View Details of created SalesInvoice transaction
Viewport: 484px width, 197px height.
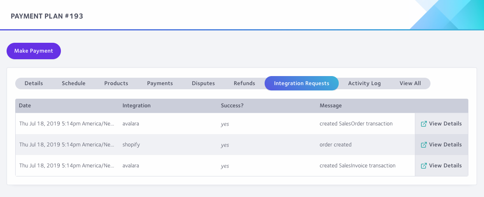point(441,166)
